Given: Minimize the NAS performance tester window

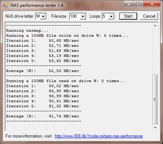Looking at the screenshot, I should coord(129,4).
